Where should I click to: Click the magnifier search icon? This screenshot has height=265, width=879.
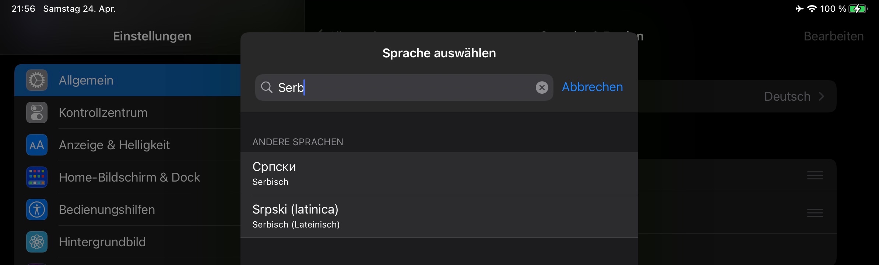[x=267, y=87]
